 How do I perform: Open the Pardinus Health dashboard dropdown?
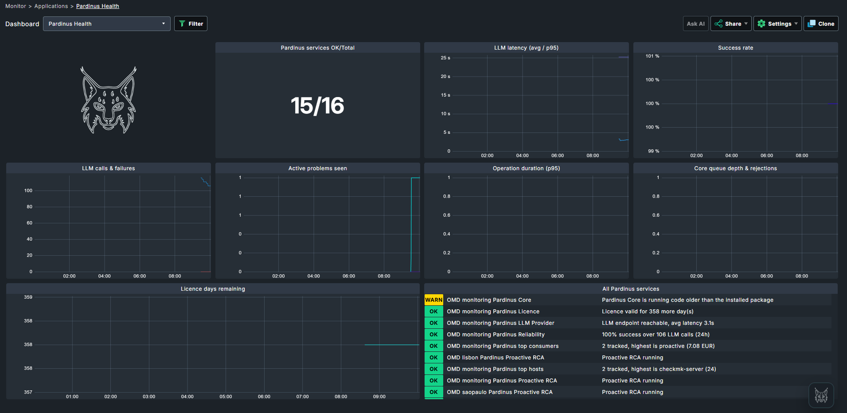pyautogui.click(x=107, y=23)
